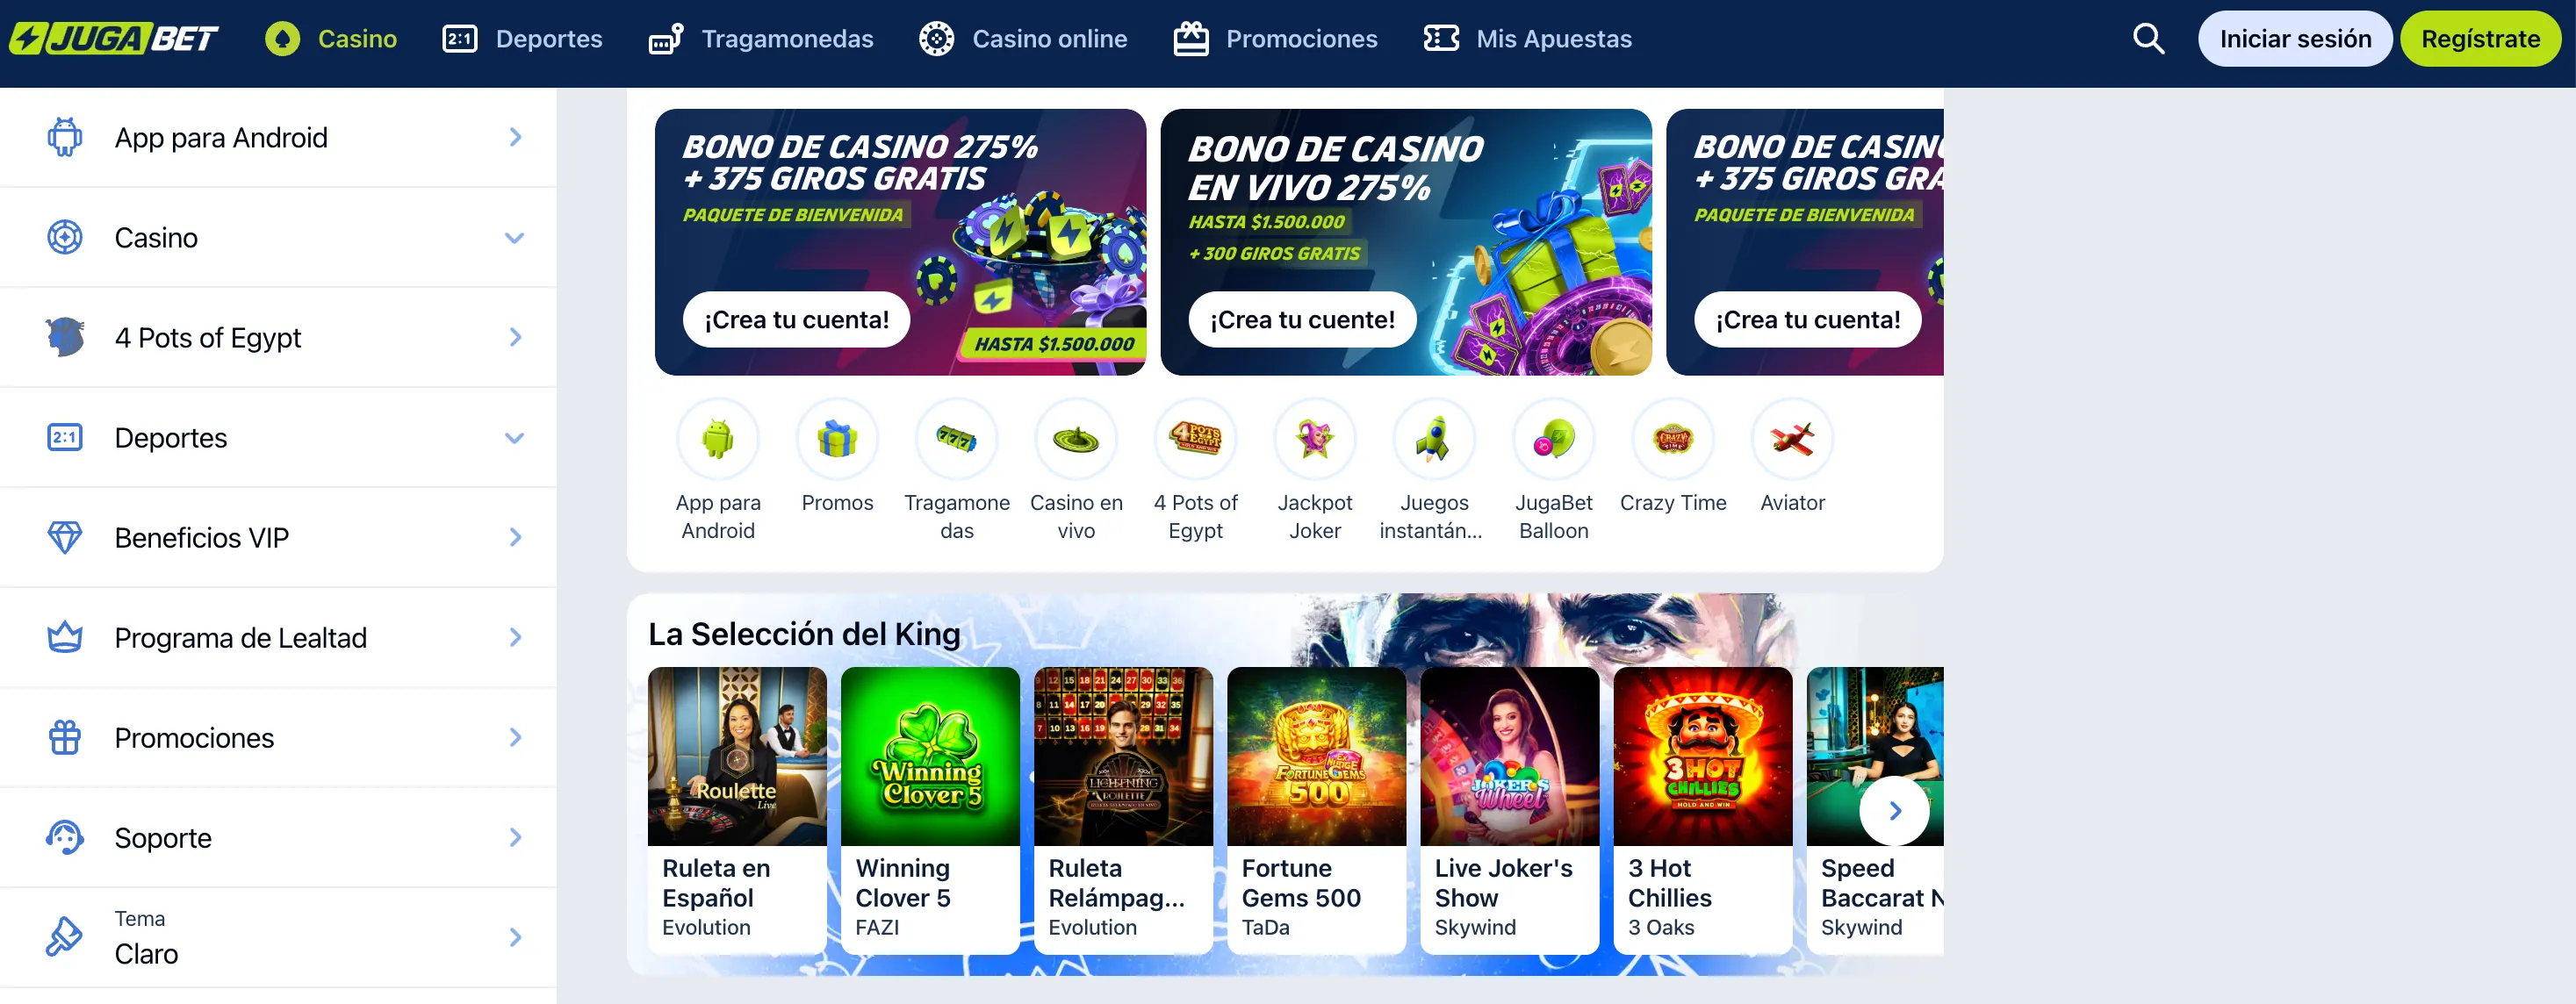Screen dimensions: 2576x1004
Task: Open the Winning Clover 5 game thumbnail
Action: tap(930, 757)
